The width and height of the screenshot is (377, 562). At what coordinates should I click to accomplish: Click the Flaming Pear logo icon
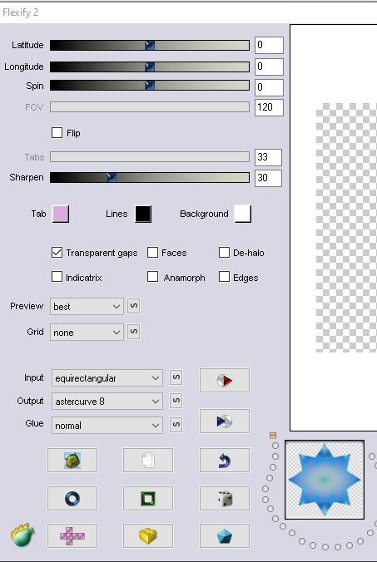pos(22,535)
